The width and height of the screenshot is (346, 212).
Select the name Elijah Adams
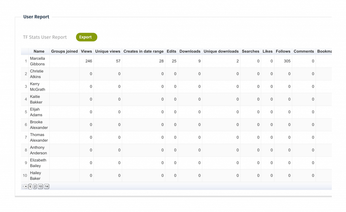pyautogui.click(x=36, y=112)
